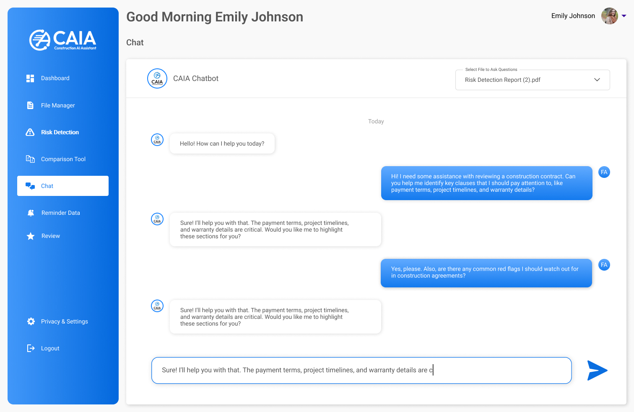
Task: Go to Comparison Tool menu item
Action: pos(63,159)
